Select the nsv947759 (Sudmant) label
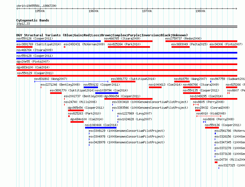The image size is (245, 187). (x=227, y=79)
